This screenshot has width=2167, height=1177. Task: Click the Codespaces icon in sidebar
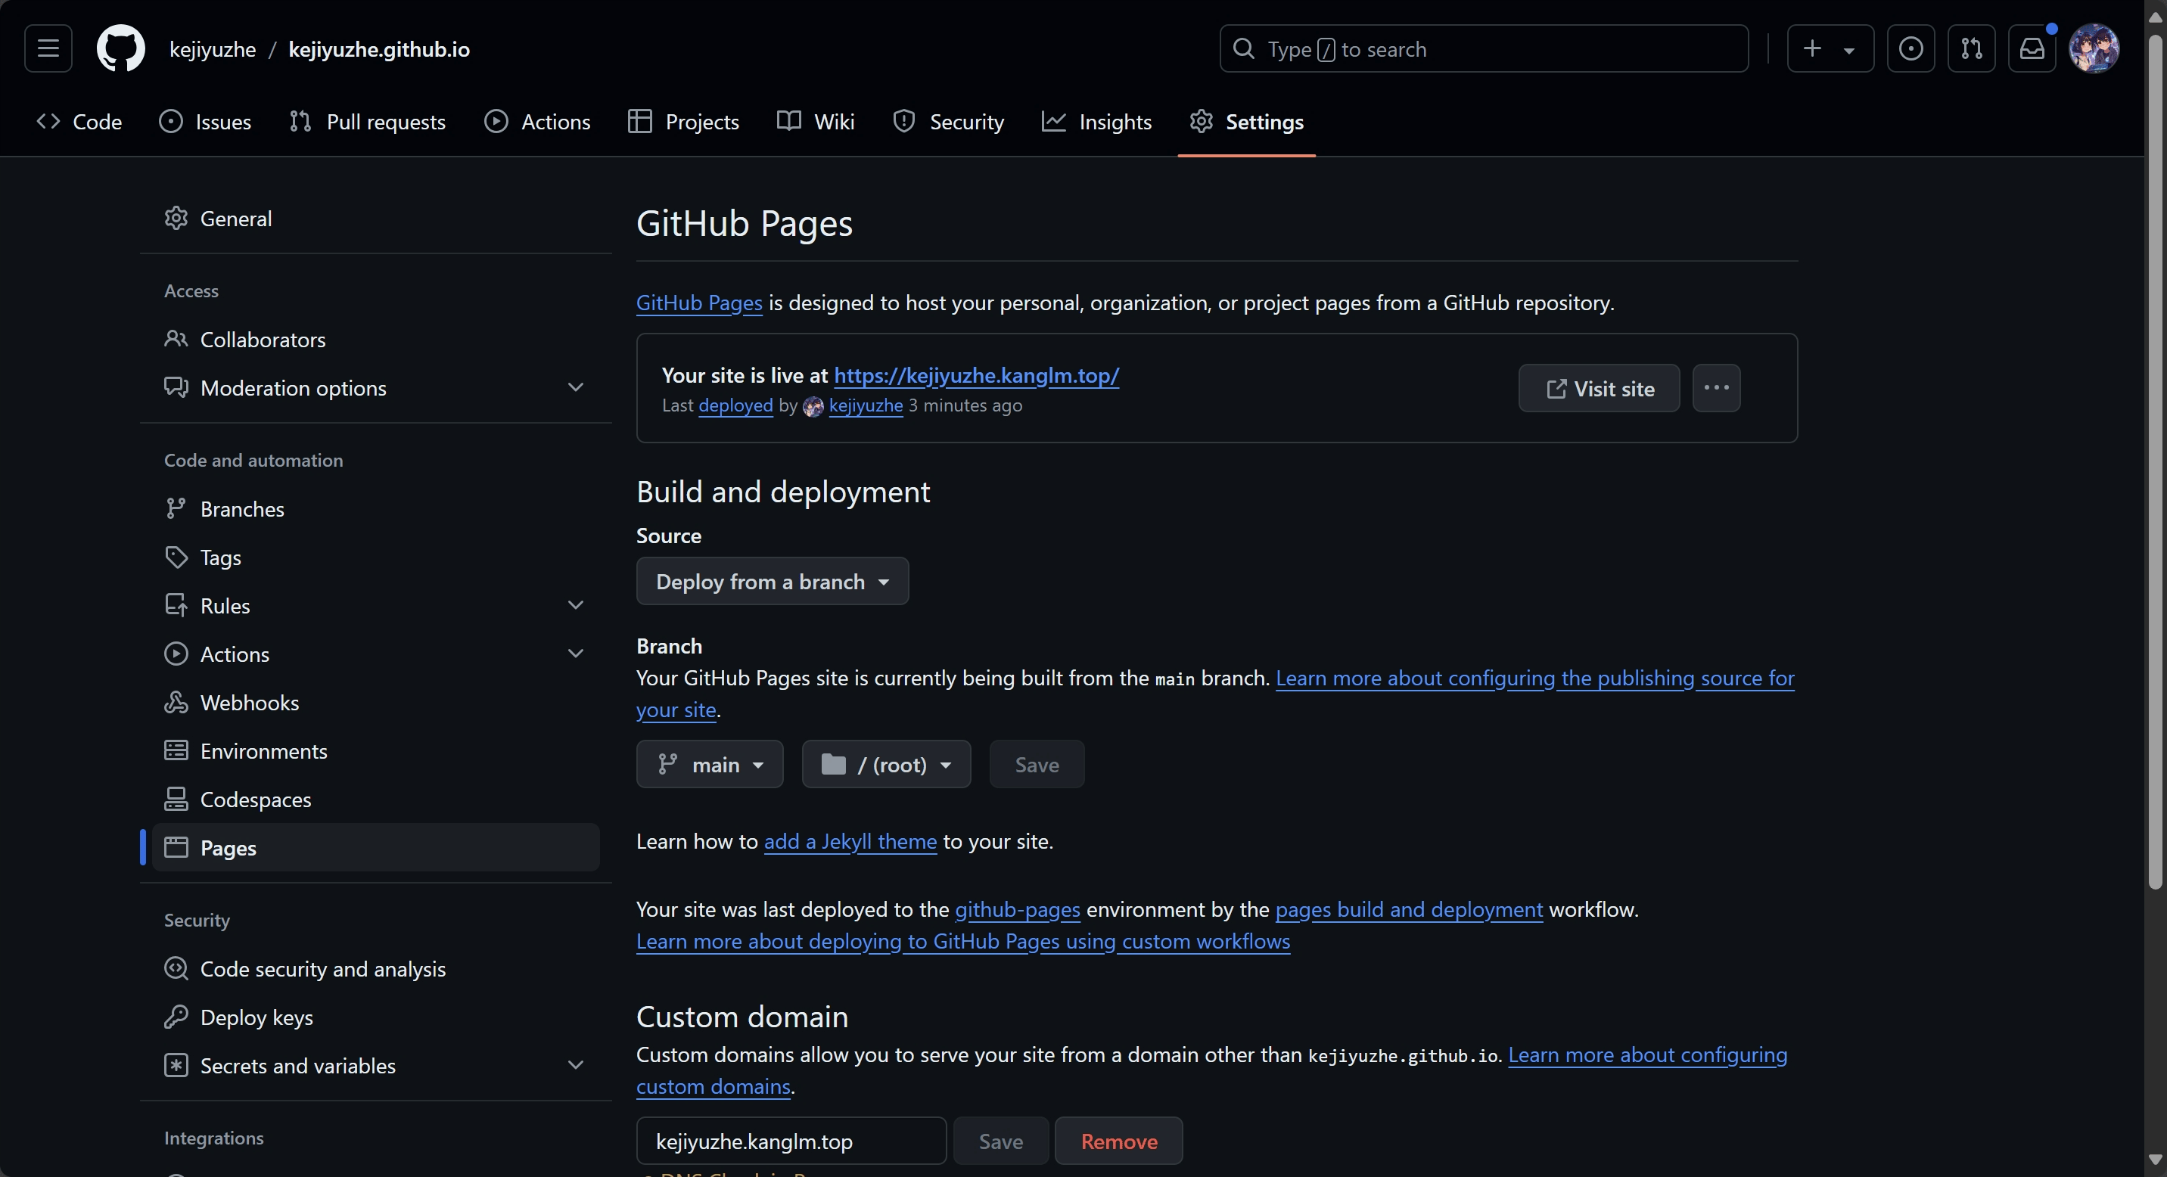point(176,799)
